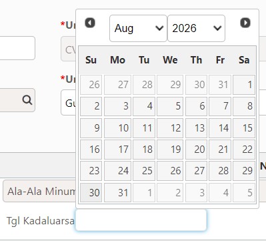This screenshot has width=266, height=241.
Task: Choose Thursday August 27
Action: (x=196, y=171)
